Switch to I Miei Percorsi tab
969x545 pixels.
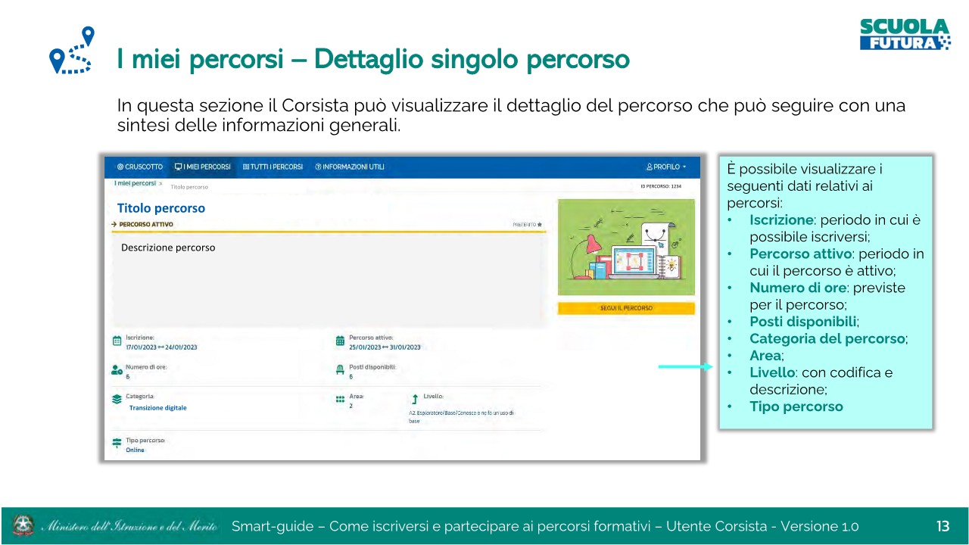(x=202, y=167)
